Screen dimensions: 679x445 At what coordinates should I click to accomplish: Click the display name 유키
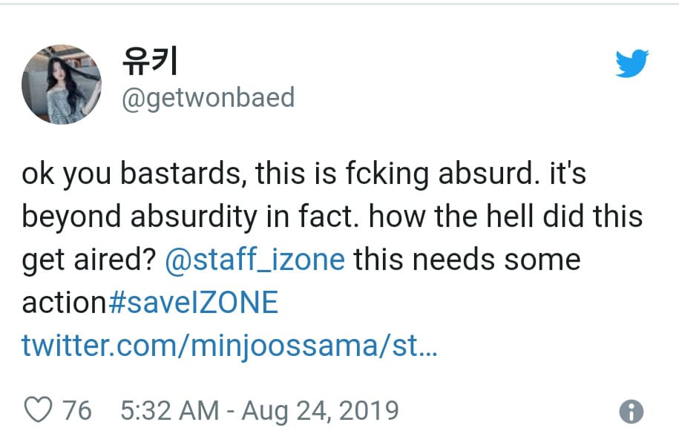coord(148,62)
